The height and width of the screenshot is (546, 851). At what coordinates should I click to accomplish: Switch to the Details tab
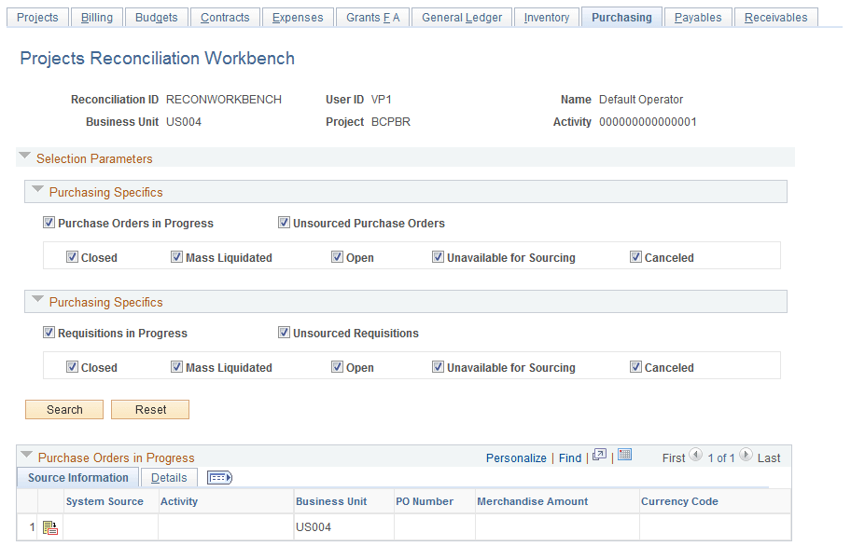coord(169,477)
